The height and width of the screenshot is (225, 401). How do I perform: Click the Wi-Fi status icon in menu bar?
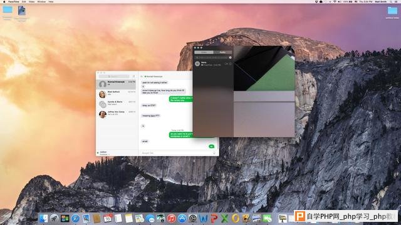(x=335, y=1)
